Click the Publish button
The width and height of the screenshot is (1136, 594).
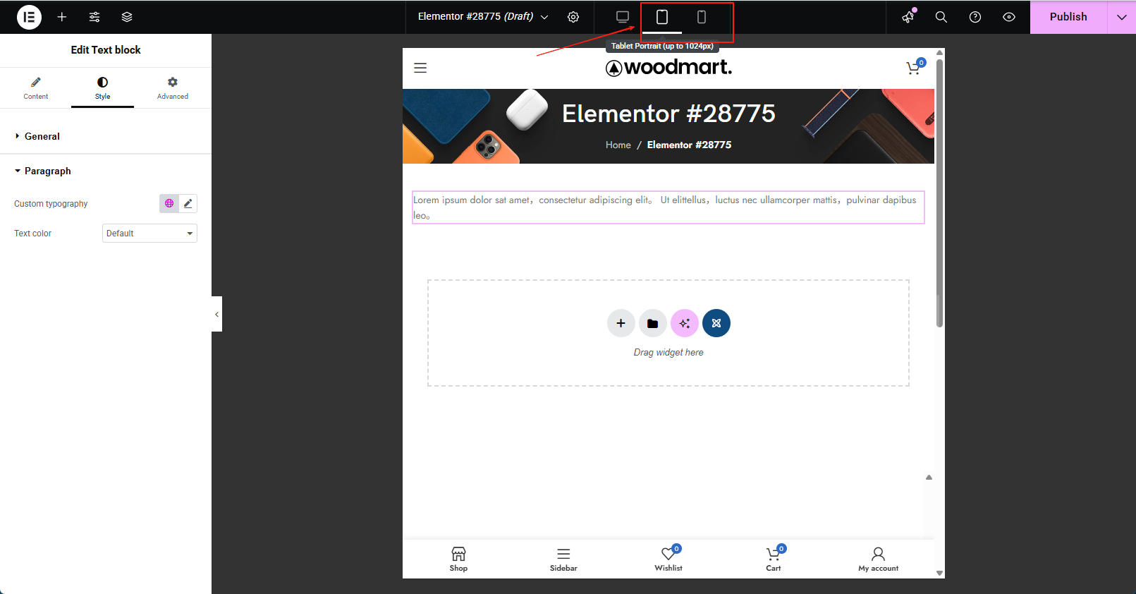coord(1068,17)
